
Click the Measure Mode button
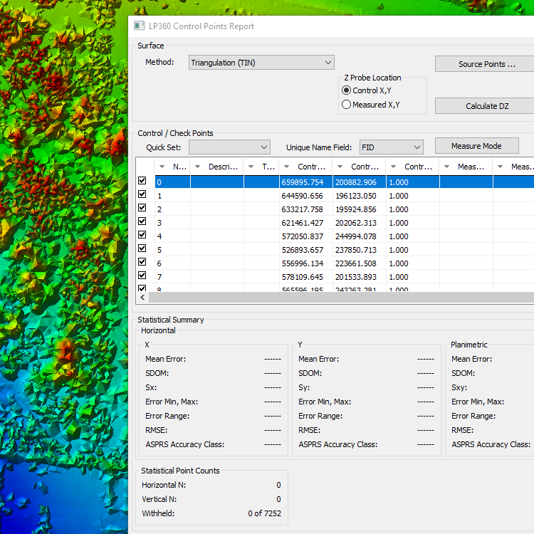click(x=477, y=146)
